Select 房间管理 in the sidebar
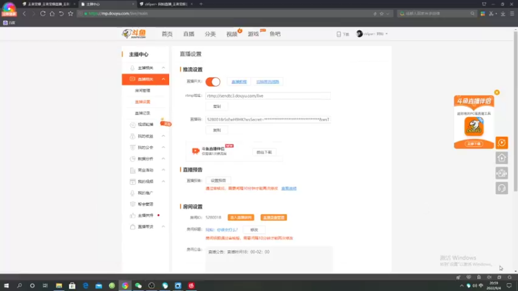 coord(142,91)
